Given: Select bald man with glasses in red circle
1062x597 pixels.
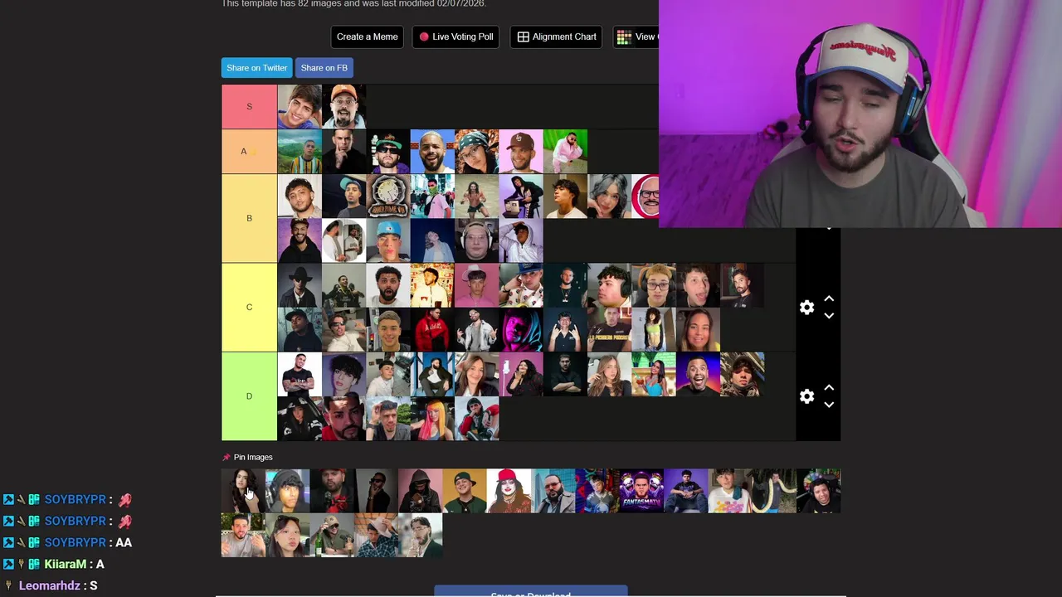Looking at the screenshot, I should point(645,196).
